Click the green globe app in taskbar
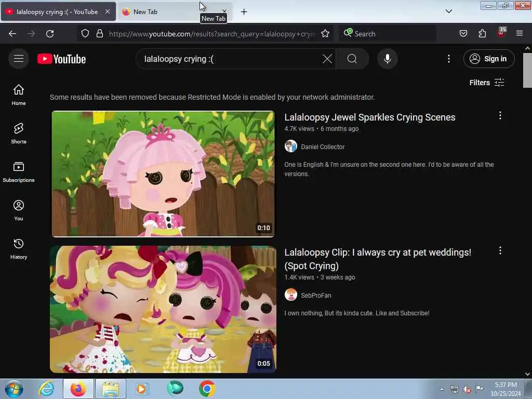 (x=175, y=389)
